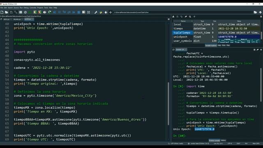The image size is (263, 148).
Task: Insert a new cell marker (@ icon)
Action: [x=25, y=12]
